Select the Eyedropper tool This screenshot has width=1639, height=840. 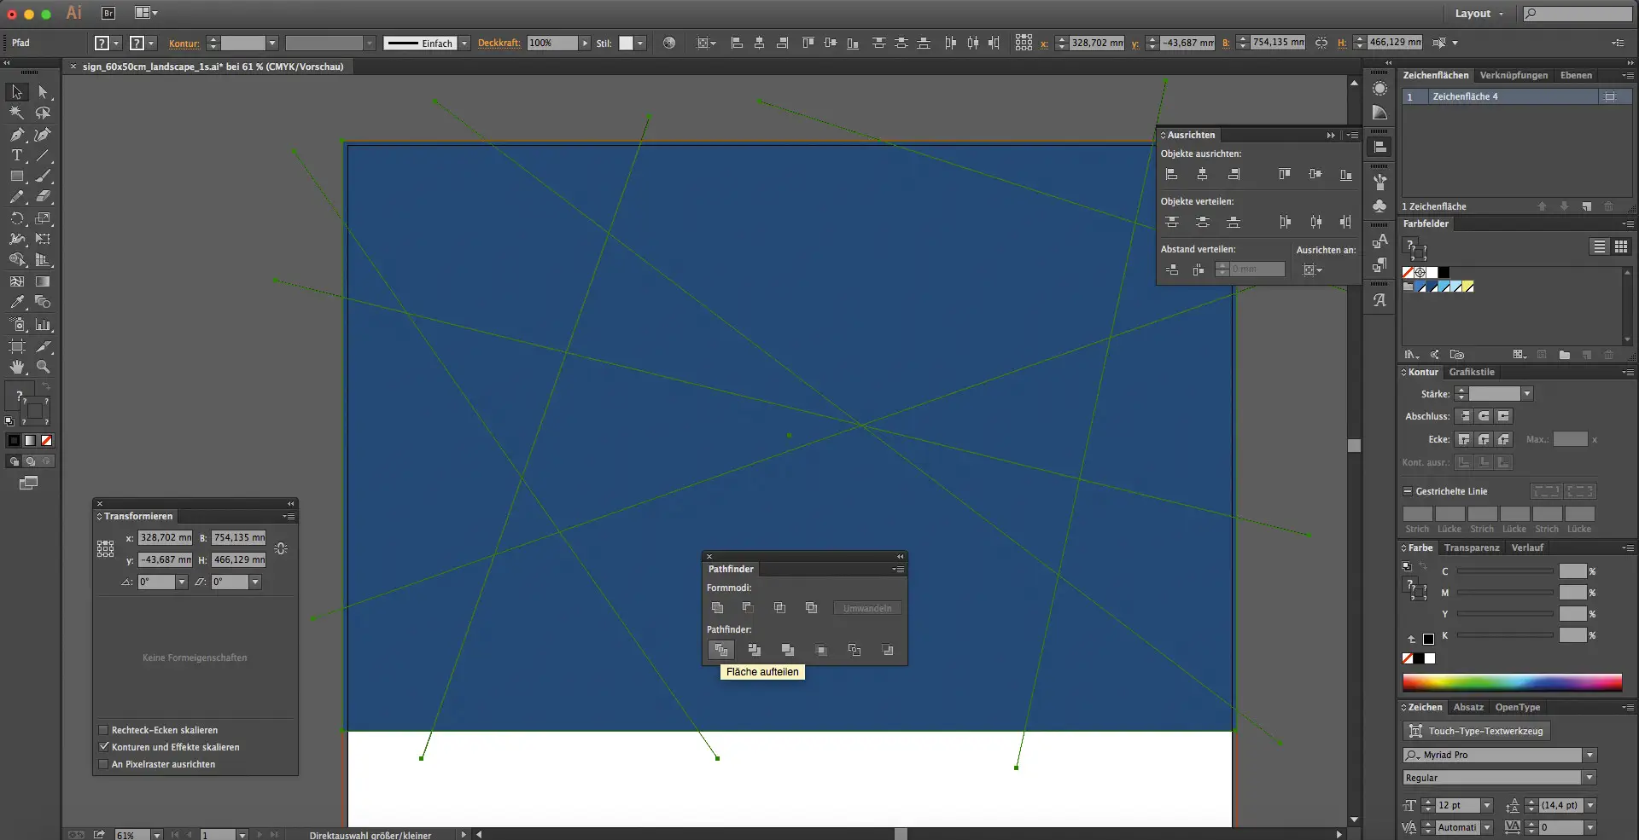pyautogui.click(x=17, y=302)
